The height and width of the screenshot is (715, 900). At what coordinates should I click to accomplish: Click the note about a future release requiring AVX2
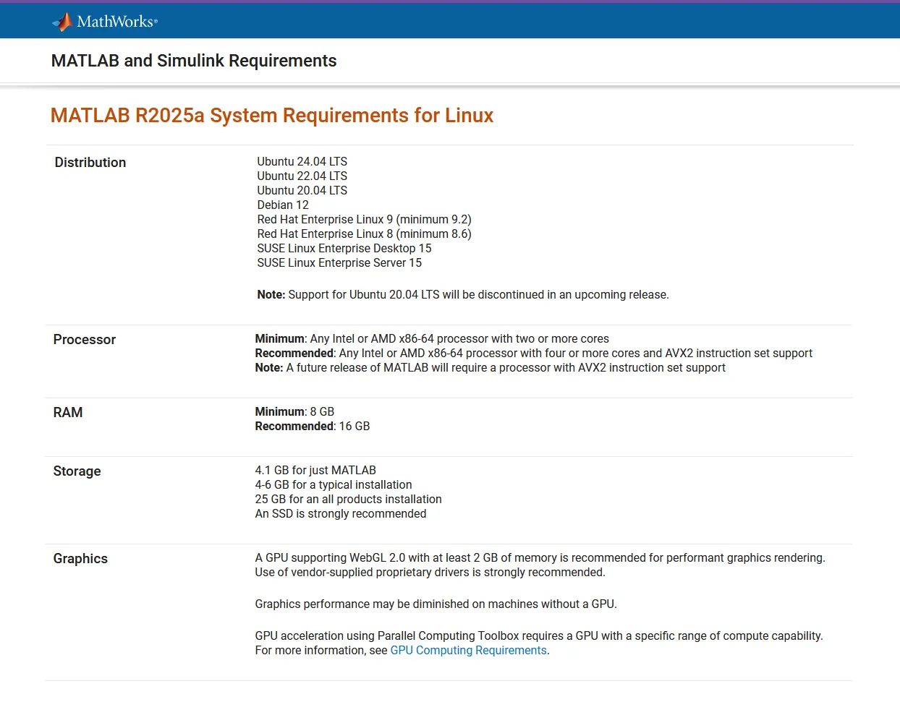[491, 368]
